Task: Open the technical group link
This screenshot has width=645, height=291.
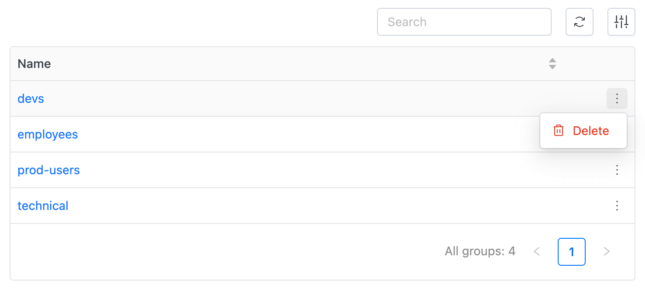Action: point(43,206)
